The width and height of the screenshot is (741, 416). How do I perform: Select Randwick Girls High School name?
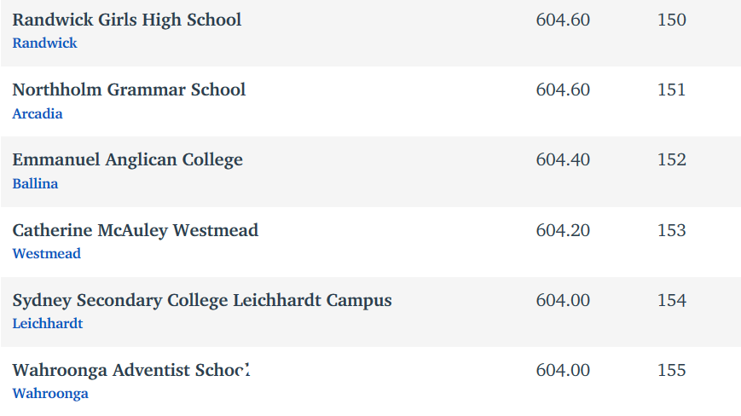coord(127,20)
